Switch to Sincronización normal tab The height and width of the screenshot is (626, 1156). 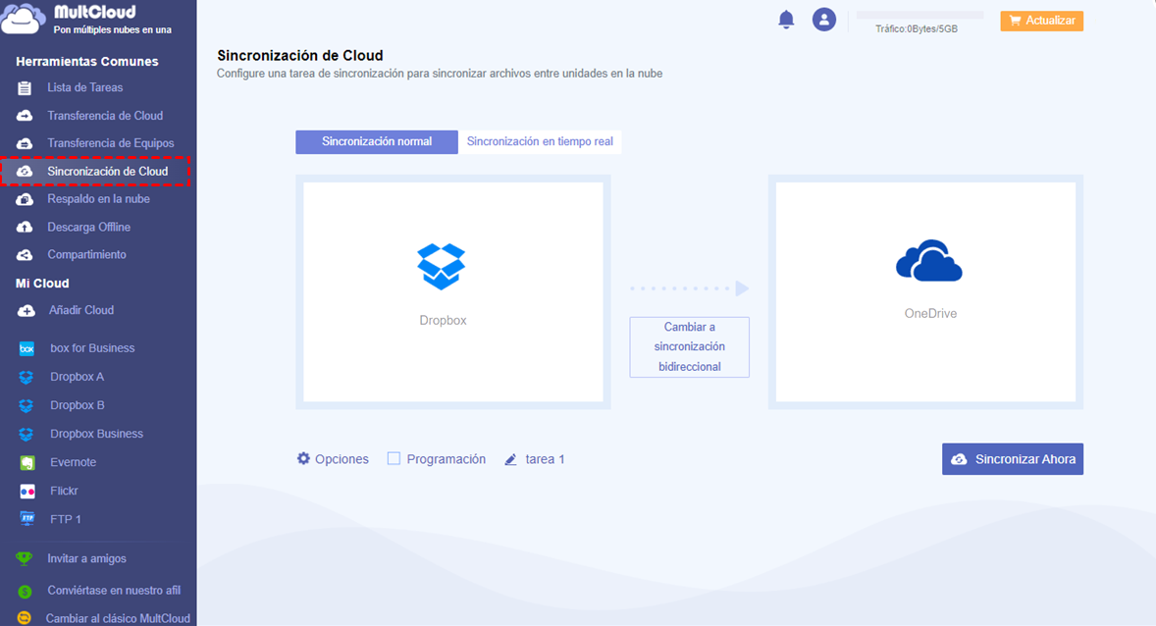[x=377, y=141]
